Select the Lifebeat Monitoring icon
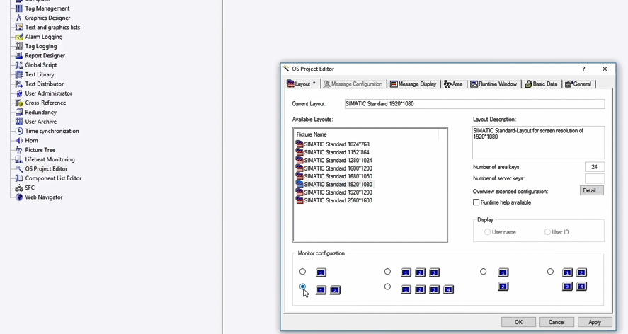The height and width of the screenshot is (334, 628). tap(19, 159)
